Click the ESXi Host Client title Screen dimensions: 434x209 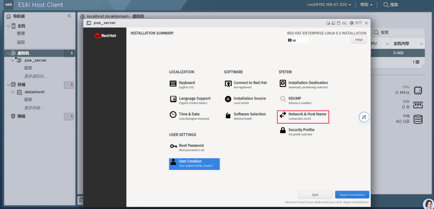click(x=41, y=5)
